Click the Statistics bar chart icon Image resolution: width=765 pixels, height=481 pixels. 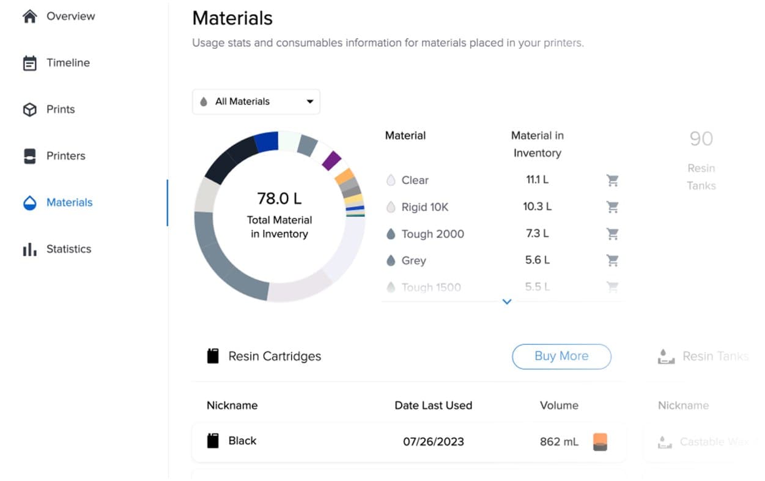[x=29, y=249]
